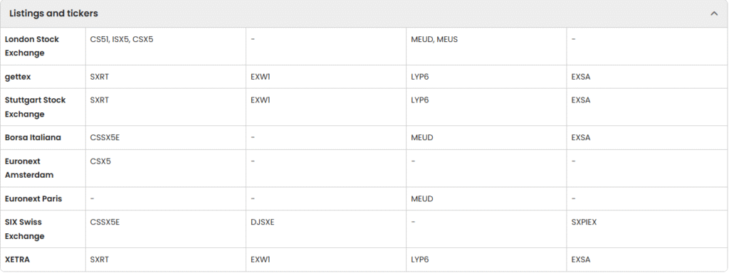Click EXSA ticker in Borsa Italiana row

point(581,137)
